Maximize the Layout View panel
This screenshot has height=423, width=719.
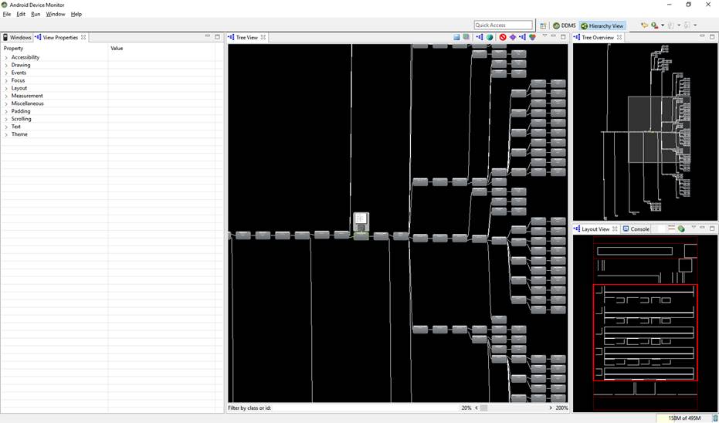712,228
